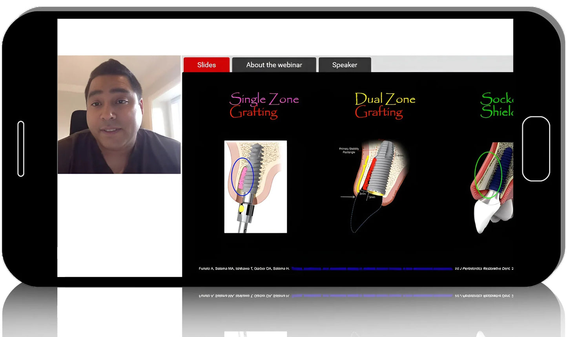Open the Speaker tab
The image size is (567, 337).
point(345,65)
